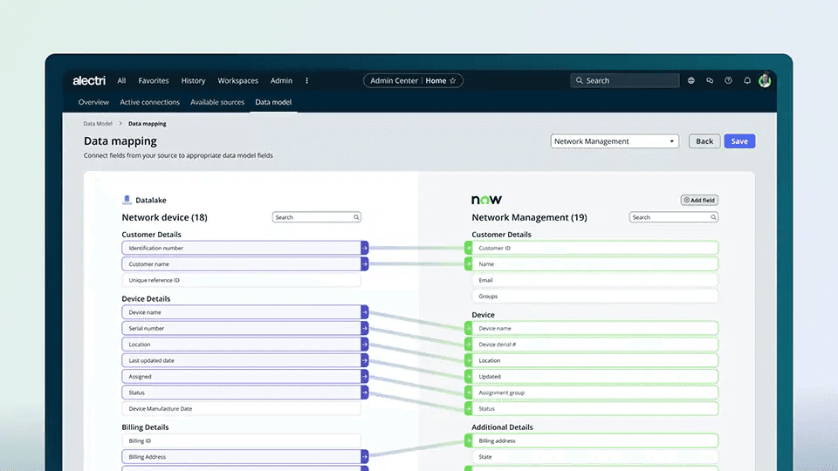Click the Add field button
This screenshot has height=471, width=838.
click(x=699, y=201)
